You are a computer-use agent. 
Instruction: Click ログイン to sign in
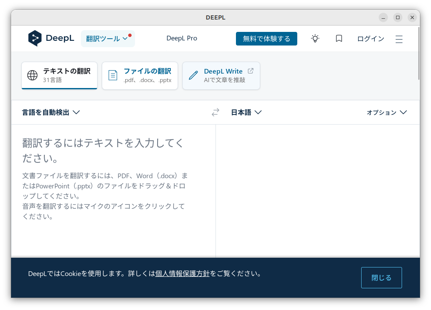[x=370, y=38]
